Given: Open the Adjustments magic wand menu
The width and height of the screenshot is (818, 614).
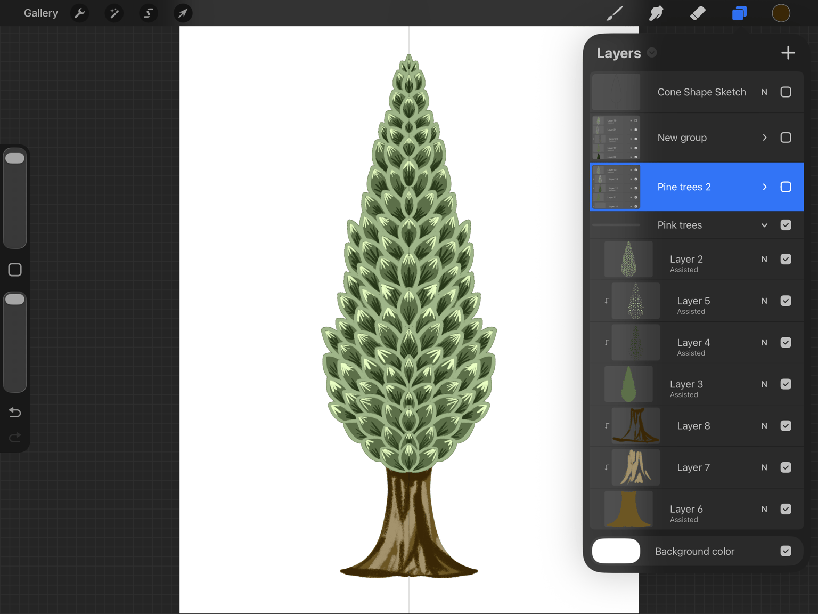Looking at the screenshot, I should [x=114, y=13].
